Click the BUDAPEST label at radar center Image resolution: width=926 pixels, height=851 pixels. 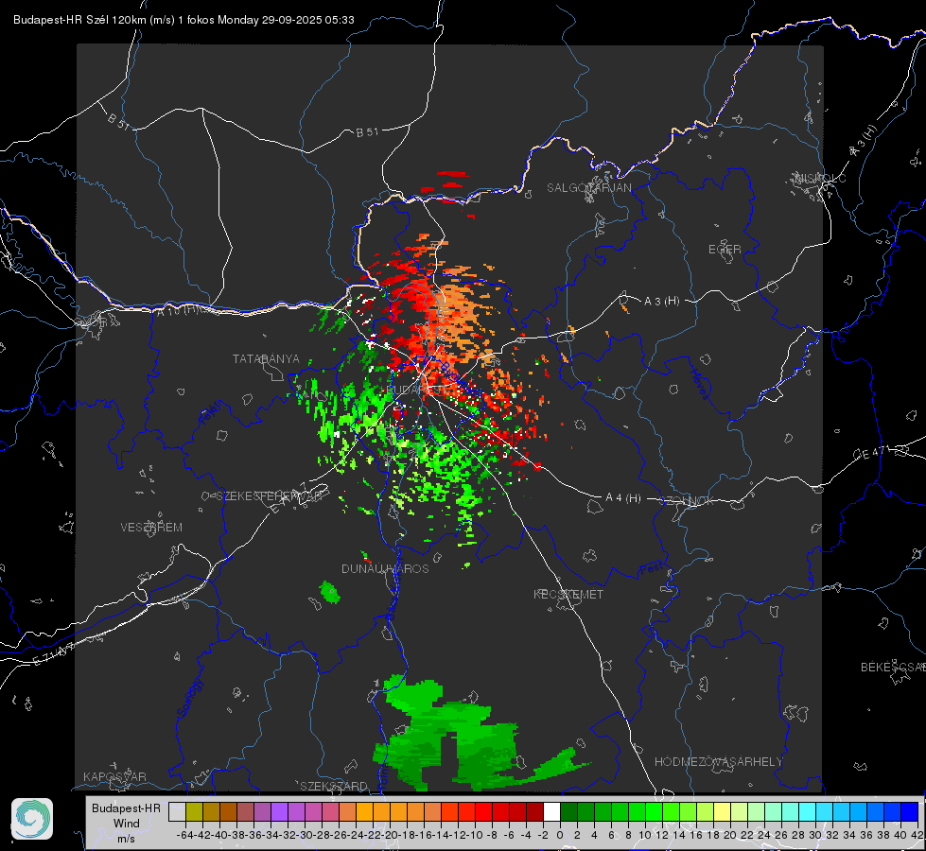(x=415, y=391)
